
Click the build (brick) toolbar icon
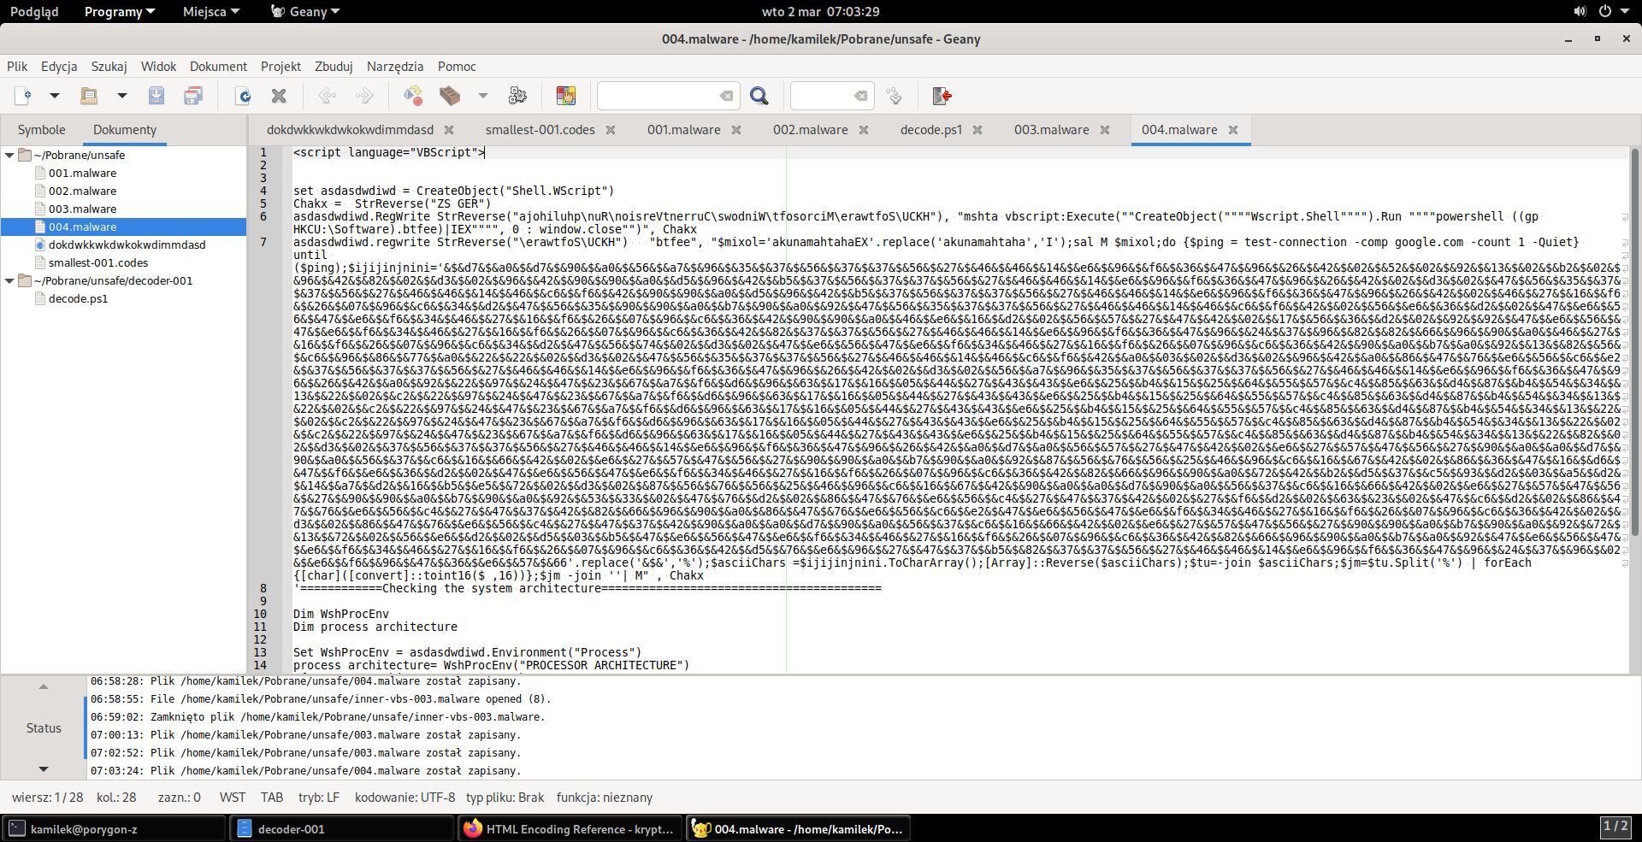[x=450, y=96]
